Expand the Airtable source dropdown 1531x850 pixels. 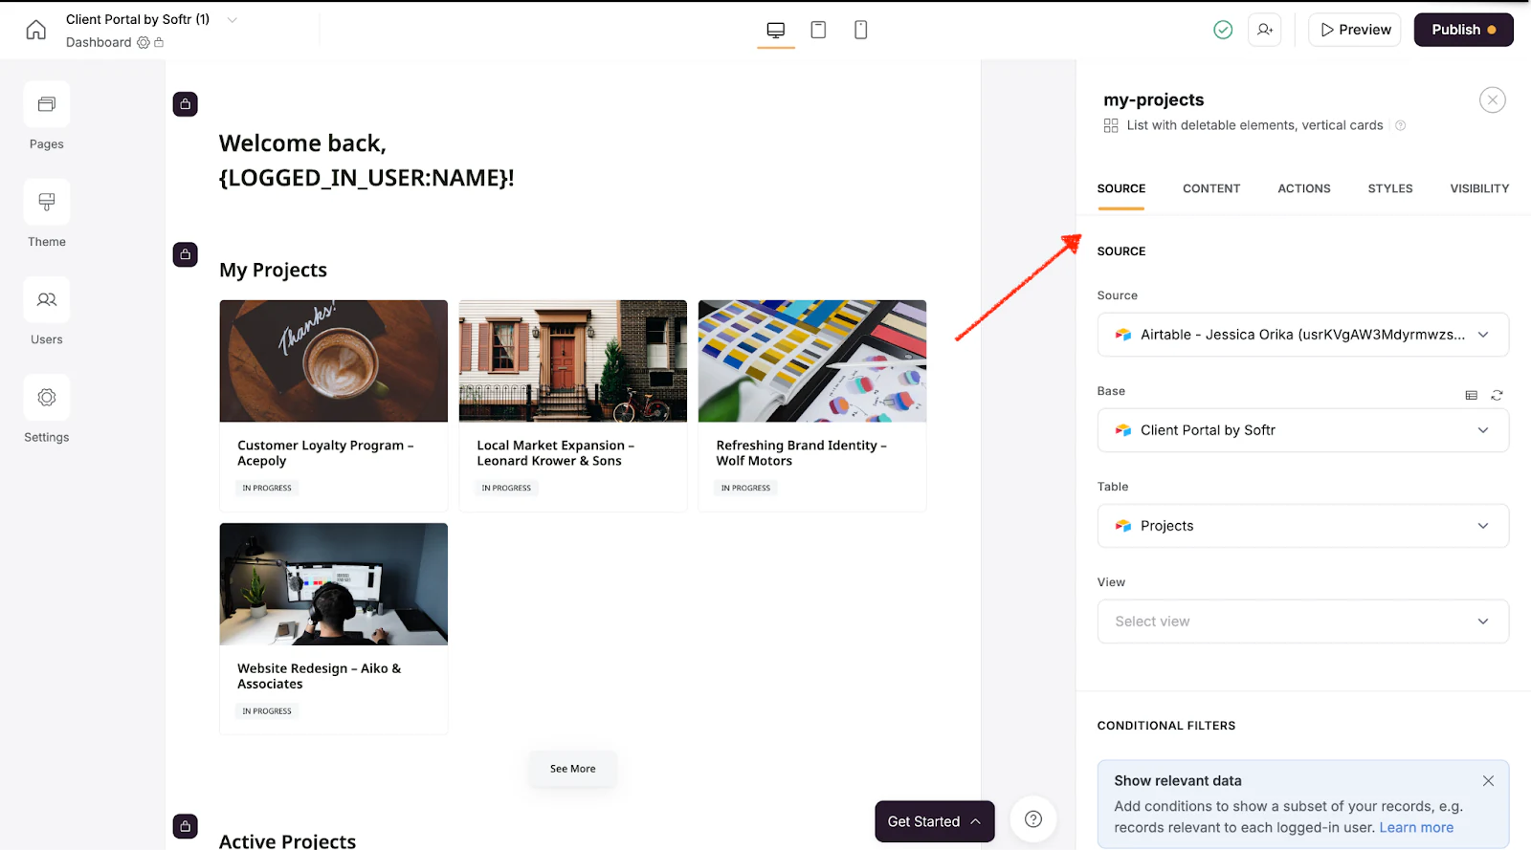pyautogui.click(x=1303, y=335)
